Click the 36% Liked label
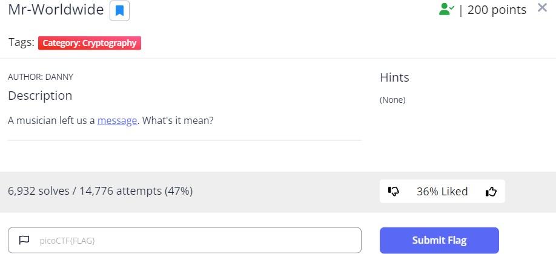This screenshot has height=254, width=556. pyautogui.click(x=442, y=192)
